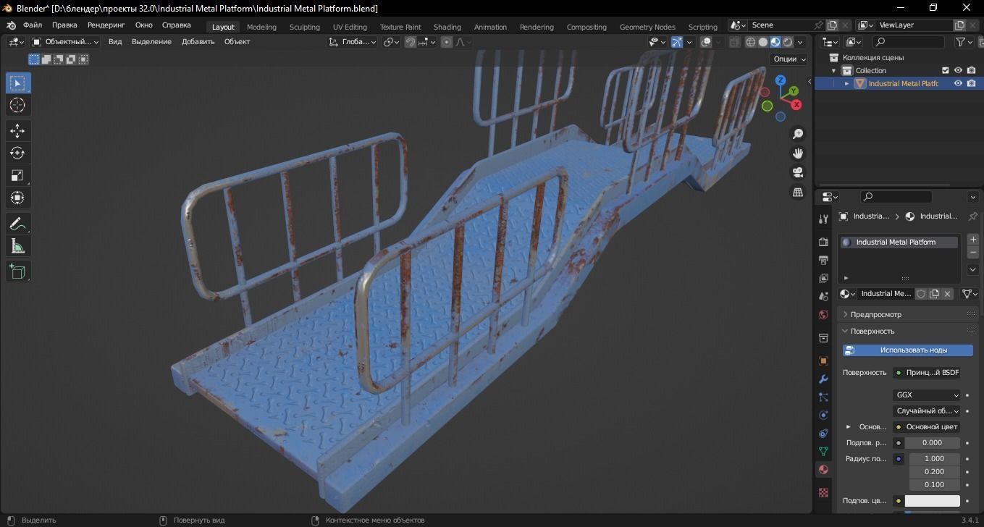Viewport: 984px width, 527px height.
Task: Select the Move tool in the toolbar
Action: click(x=17, y=130)
